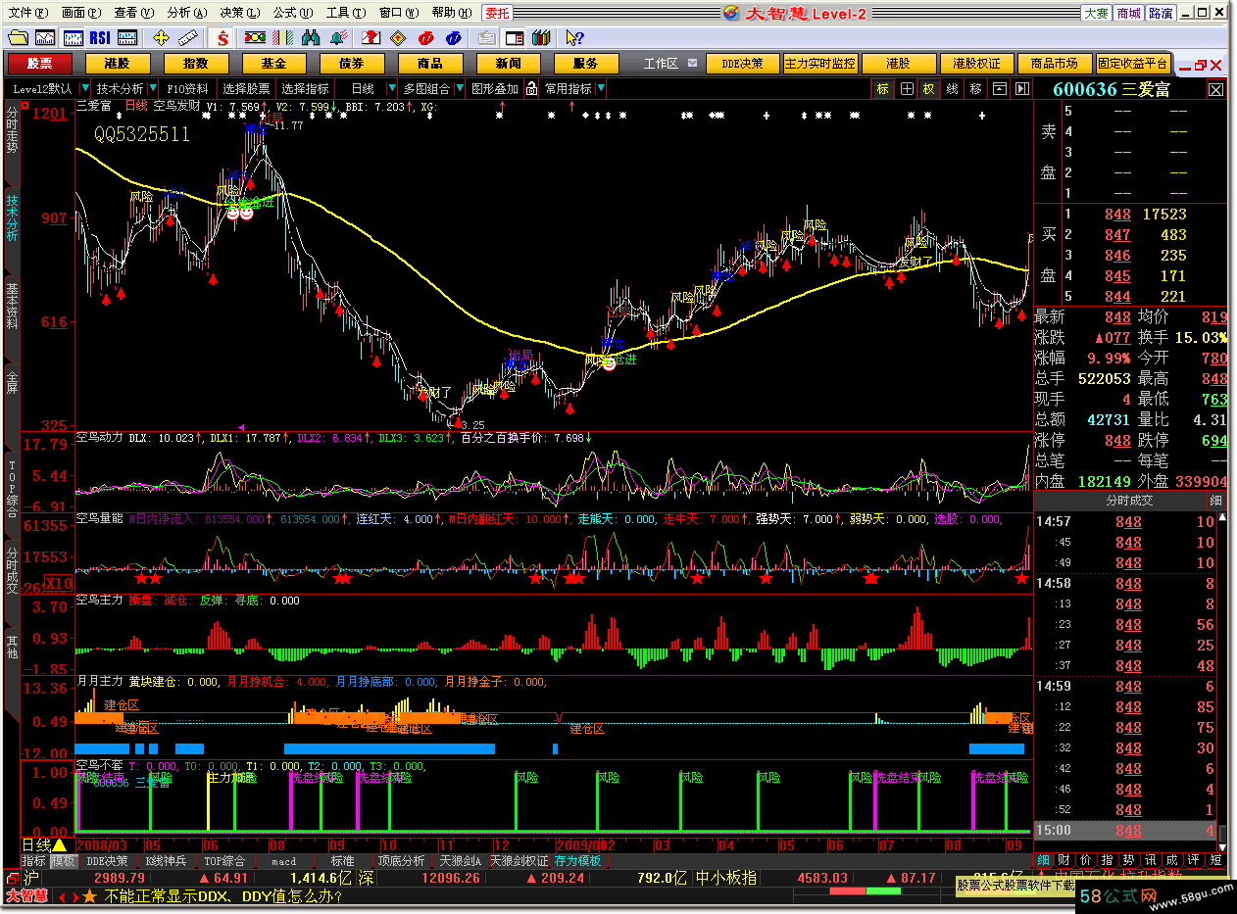This screenshot has width=1237, height=914.
Task: Select the K线神兵 bottom tab
Action: click(x=165, y=861)
